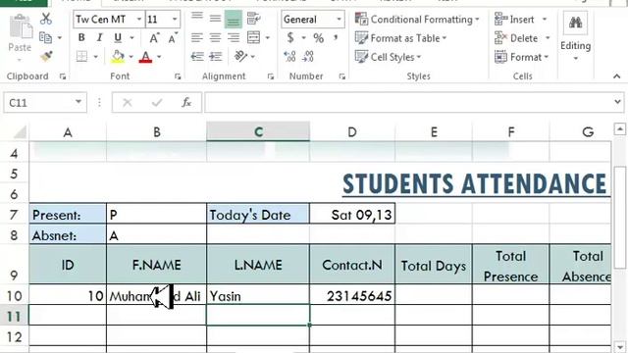Viewport: 628px width, 353px height.
Task: Toggle Underline formatting
Action: [118, 37]
